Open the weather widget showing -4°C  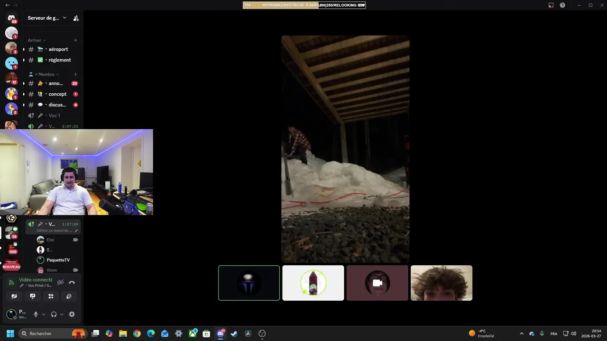tap(481, 333)
